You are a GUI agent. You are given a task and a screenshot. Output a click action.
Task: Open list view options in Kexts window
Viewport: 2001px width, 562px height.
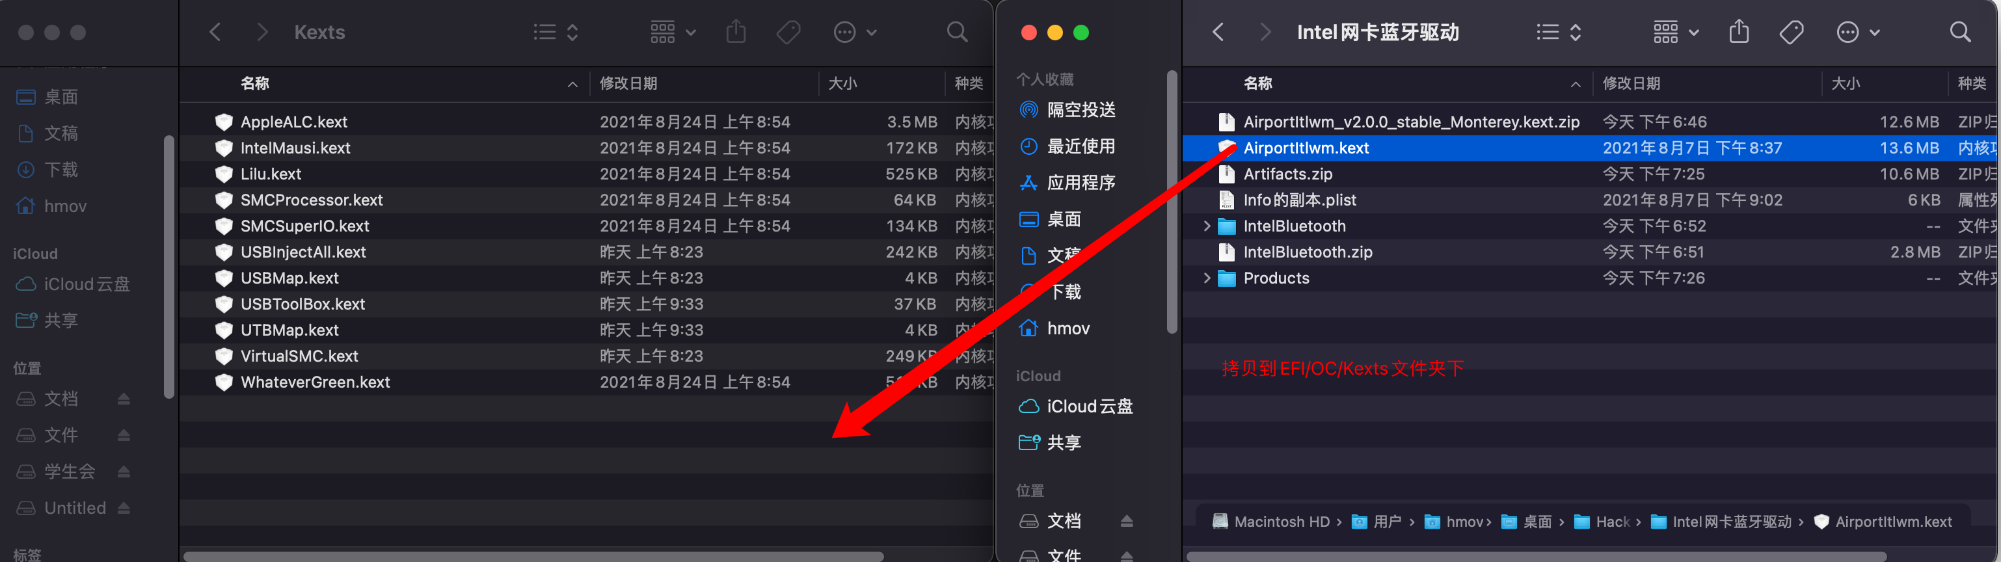(x=556, y=32)
